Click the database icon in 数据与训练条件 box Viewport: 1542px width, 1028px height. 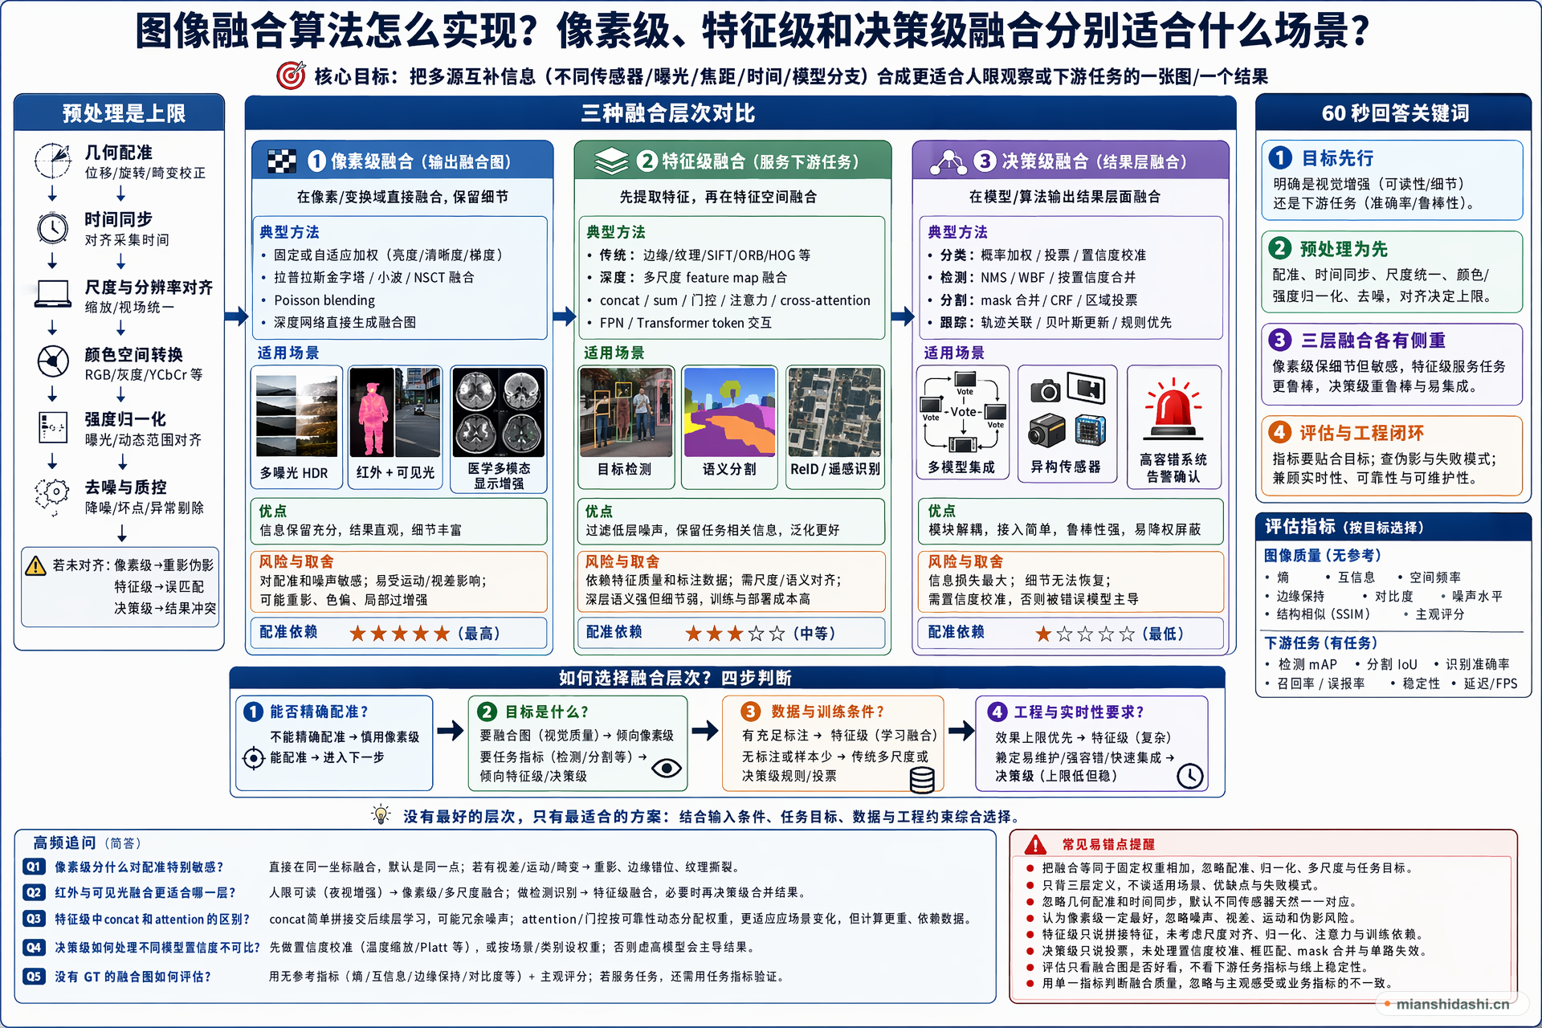[922, 779]
